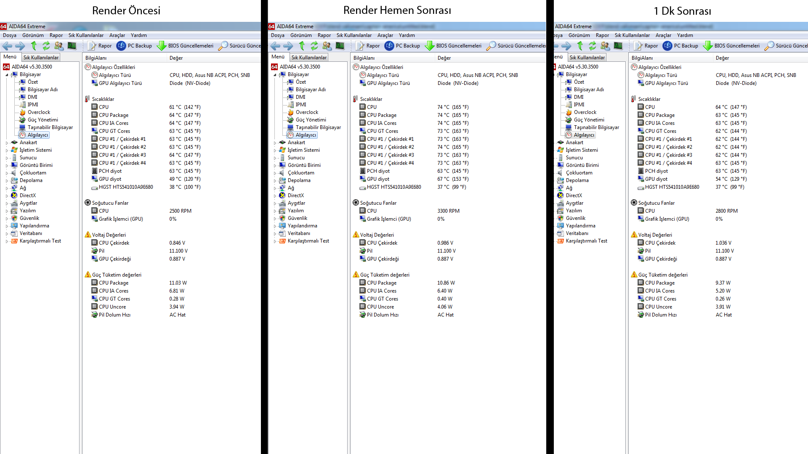Expand İşletim Sistemi node in Render Öncesi tree
This screenshot has height=454, width=808.
pyautogui.click(x=7, y=150)
